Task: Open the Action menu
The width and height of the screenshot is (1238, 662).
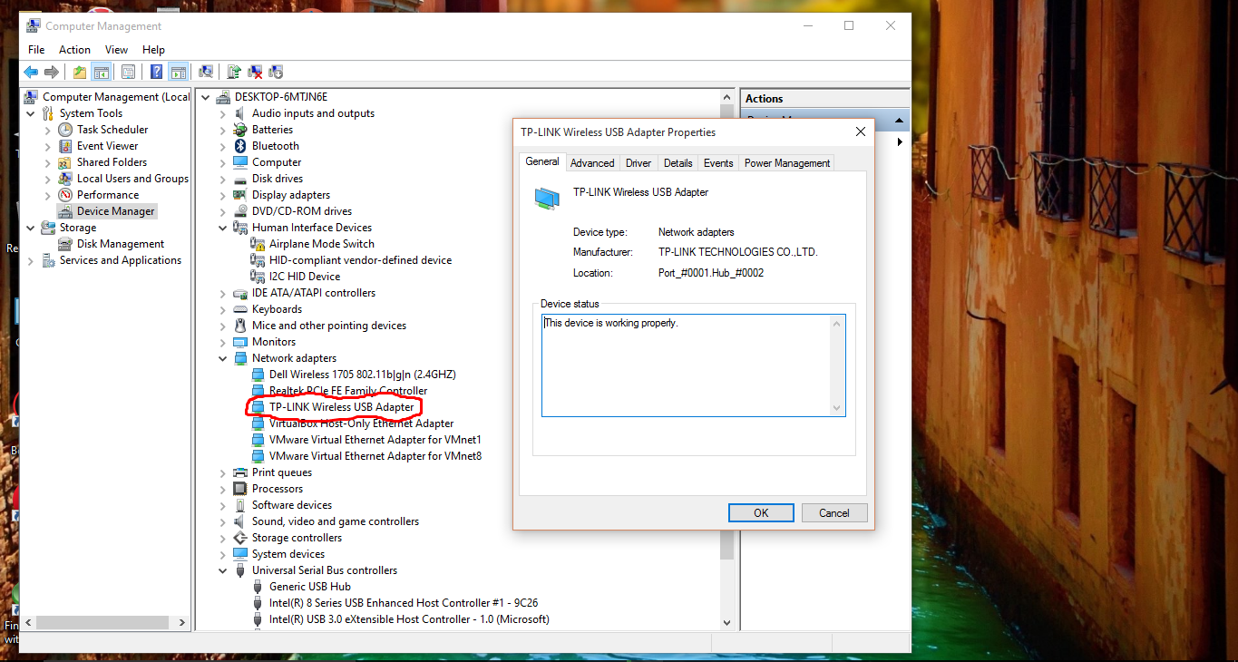Action: [x=74, y=50]
